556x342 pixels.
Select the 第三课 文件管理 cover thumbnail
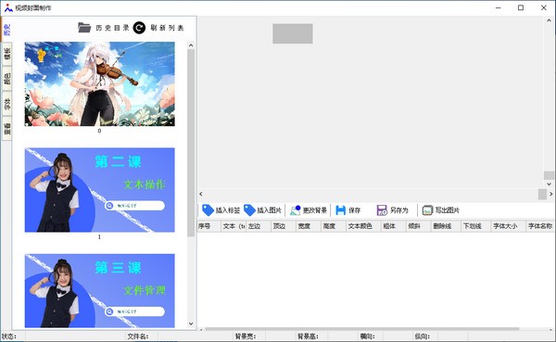point(100,290)
